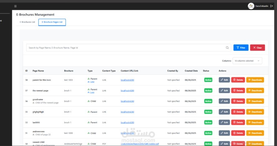Open localhost:4200 link in row 58
The image size is (277, 146).
[127, 80]
